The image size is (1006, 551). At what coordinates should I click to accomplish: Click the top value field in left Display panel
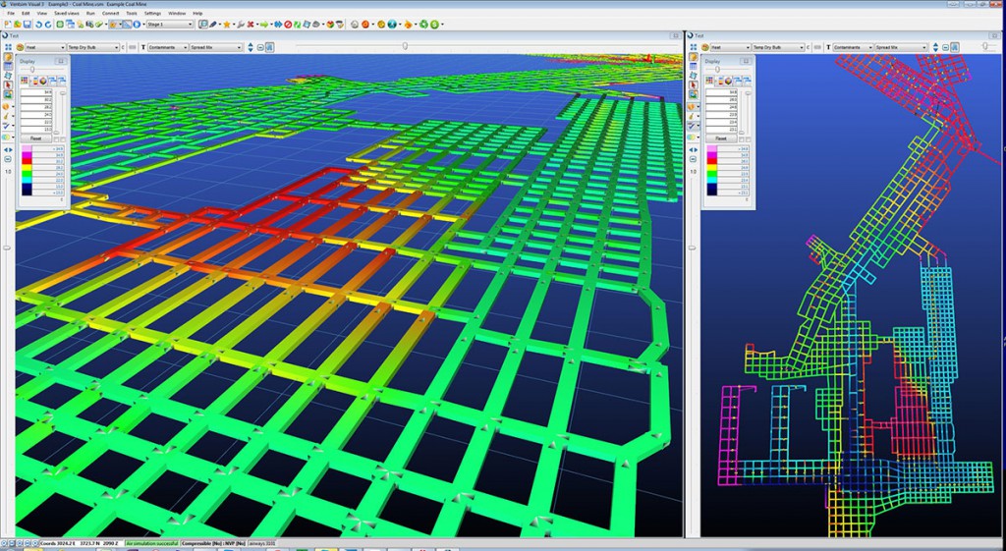point(36,93)
